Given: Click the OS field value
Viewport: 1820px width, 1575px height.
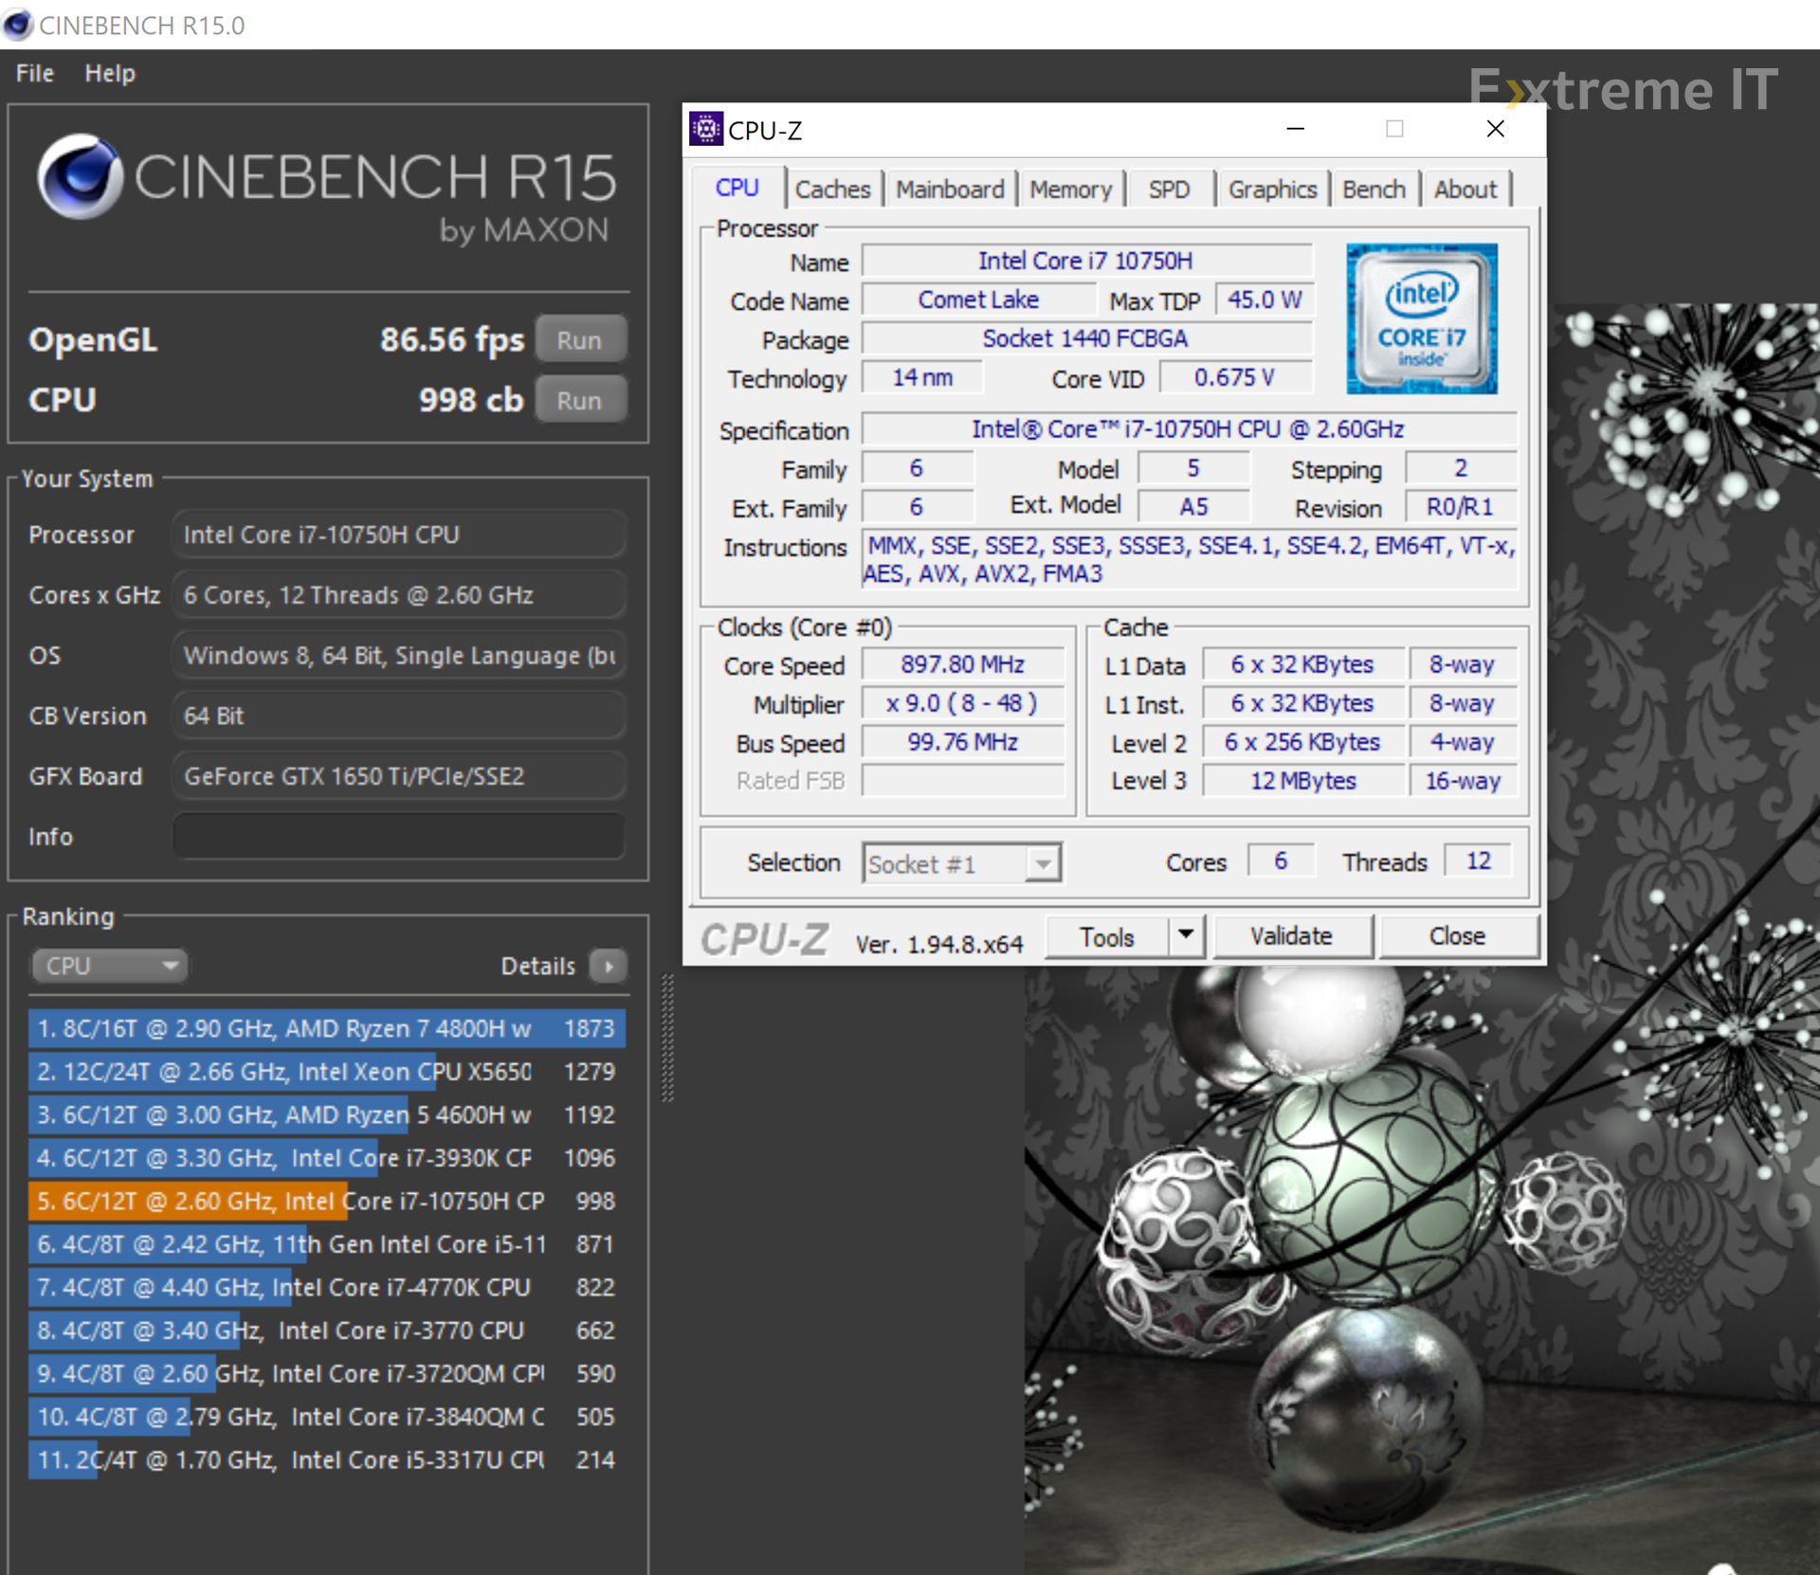Looking at the screenshot, I should (398, 655).
